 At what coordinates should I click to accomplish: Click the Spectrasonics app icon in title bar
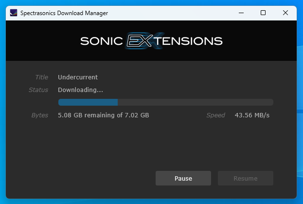[14, 13]
